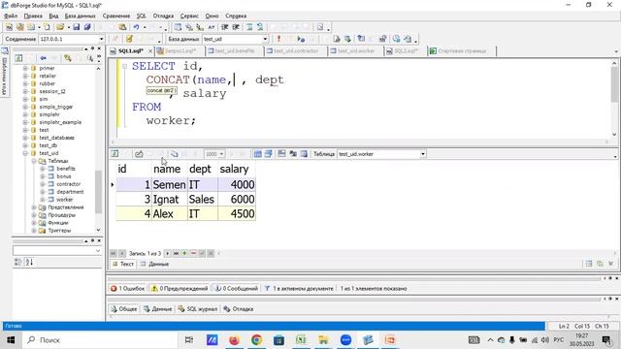This screenshot has height=349, width=621.
Task: Click the Firefox icon on taskbar
Action: tap(234, 340)
